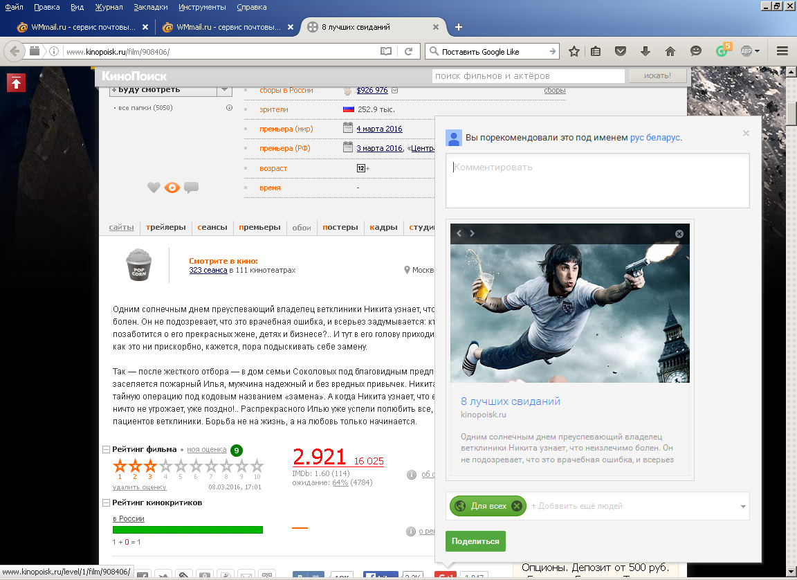
Task: Open the bookmarks list icon
Action: click(596, 51)
